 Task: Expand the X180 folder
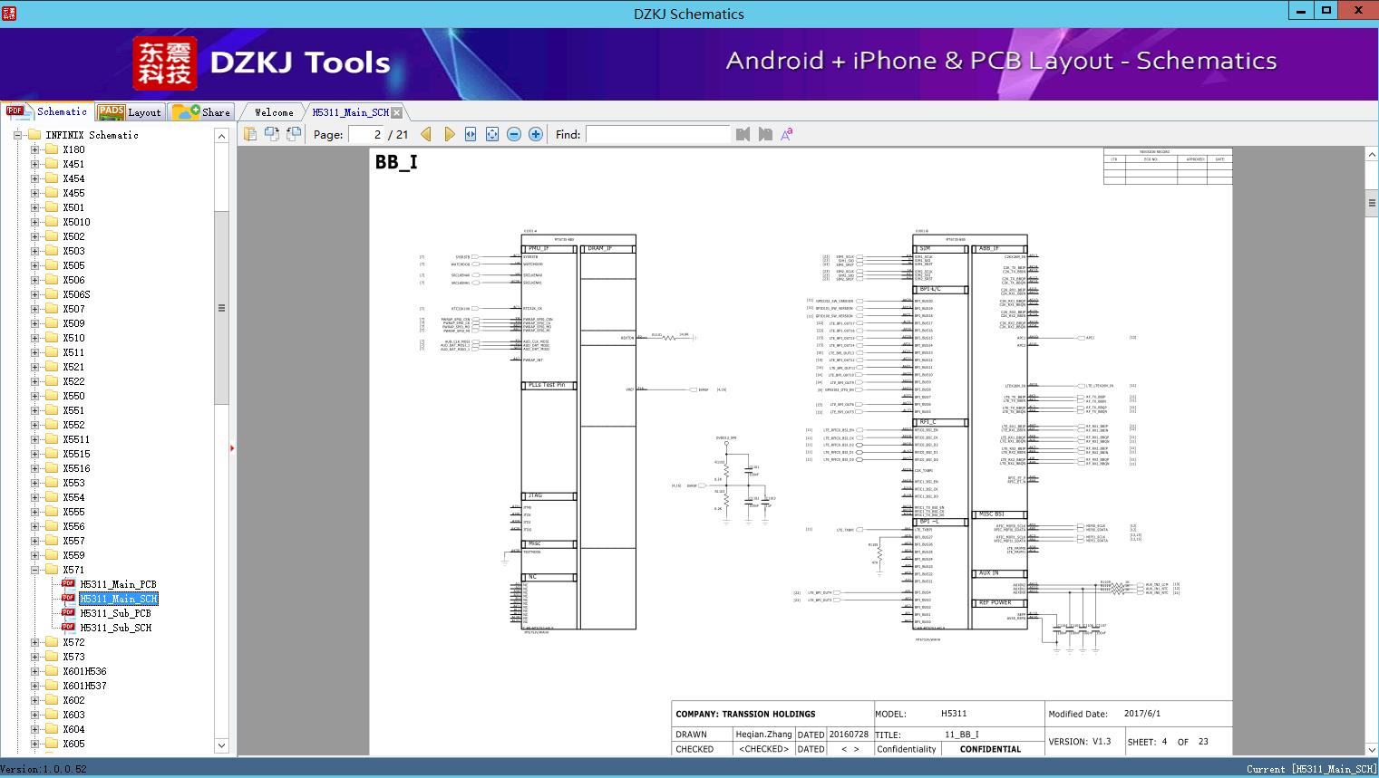coord(34,149)
